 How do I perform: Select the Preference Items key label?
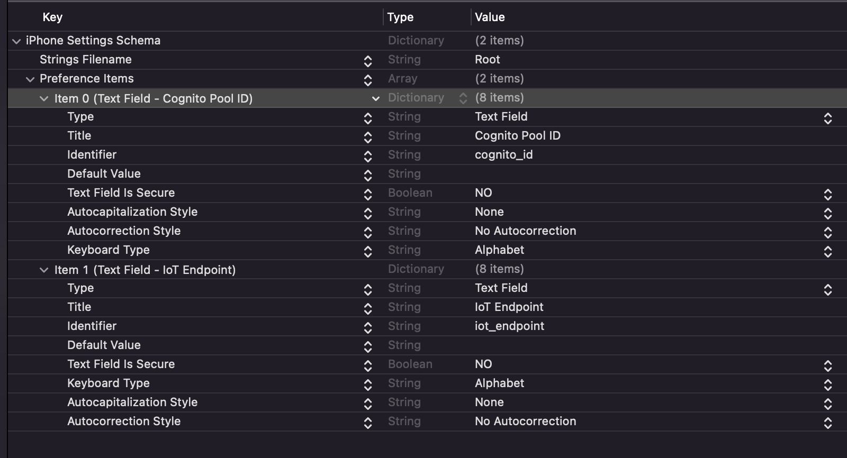(87, 78)
